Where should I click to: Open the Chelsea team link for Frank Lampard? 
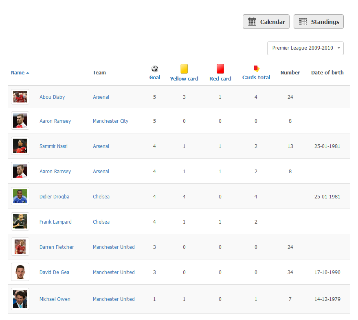coord(101,222)
